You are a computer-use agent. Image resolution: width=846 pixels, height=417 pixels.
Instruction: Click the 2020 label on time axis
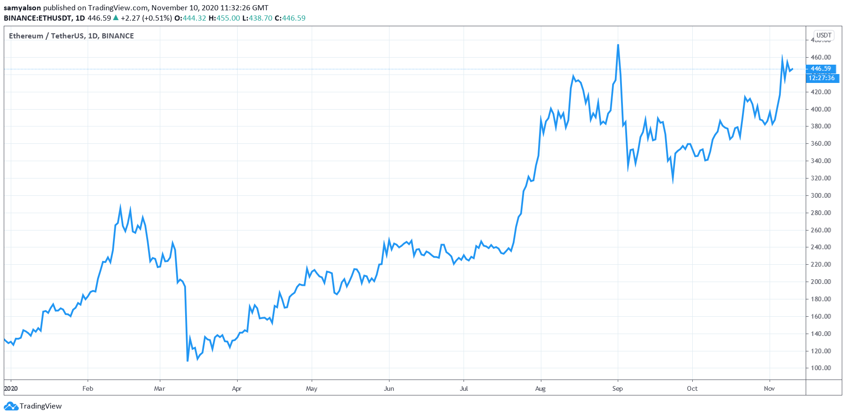(x=10, y=388)
